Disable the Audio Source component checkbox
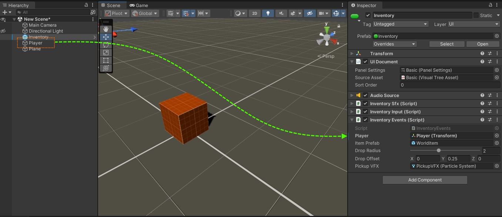 [365, 96]
